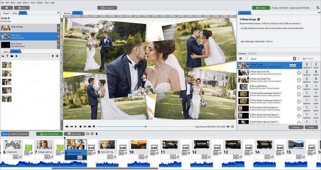The height and width of the screenshot is (170, 321).
Task: Click the Add Photo/Video button
Action: pos(49,134)
